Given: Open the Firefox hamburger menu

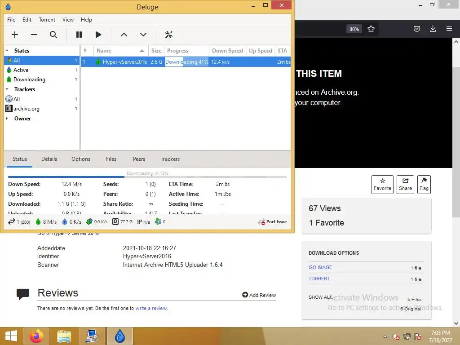Looking at the screenshot, I should tap(449, 29).
